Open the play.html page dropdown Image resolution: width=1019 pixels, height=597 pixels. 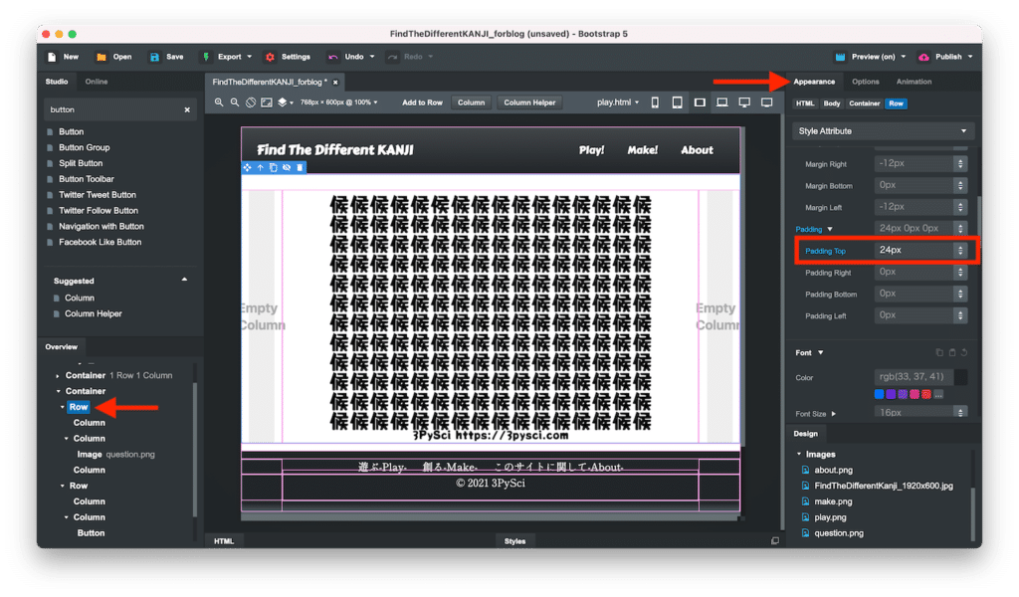[618, 102]
